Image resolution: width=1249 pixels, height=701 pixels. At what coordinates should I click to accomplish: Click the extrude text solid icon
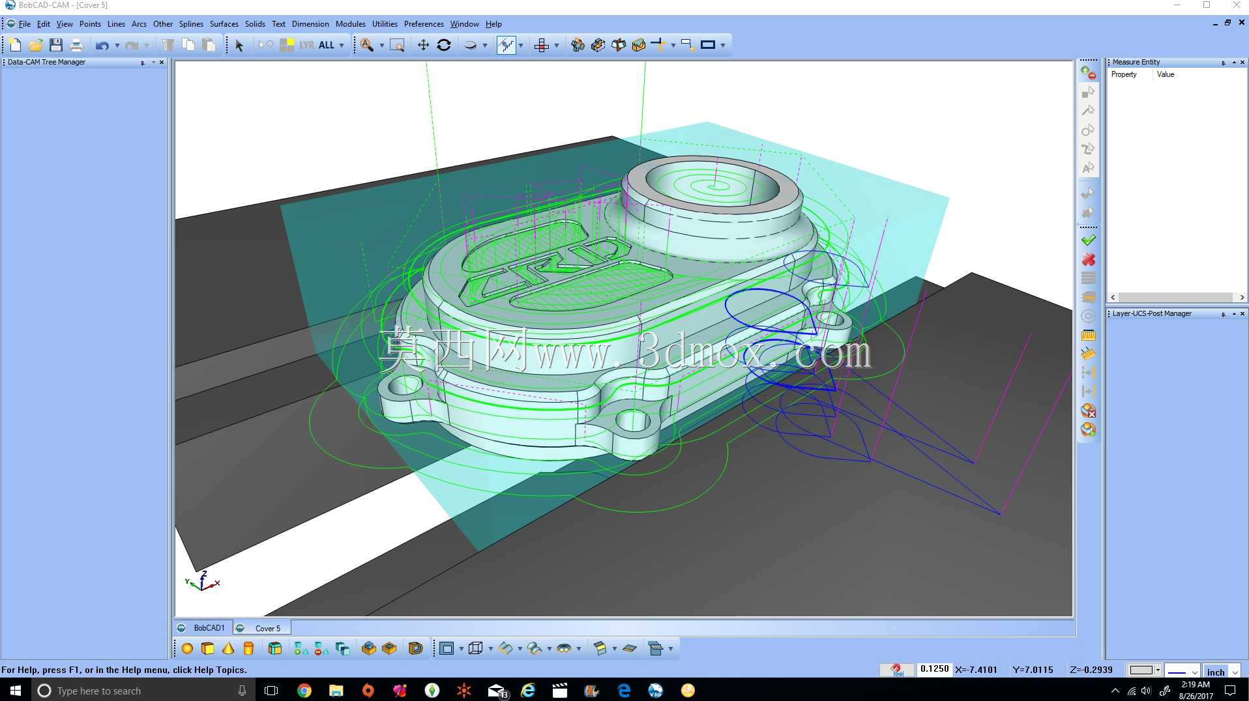(416, 648)
